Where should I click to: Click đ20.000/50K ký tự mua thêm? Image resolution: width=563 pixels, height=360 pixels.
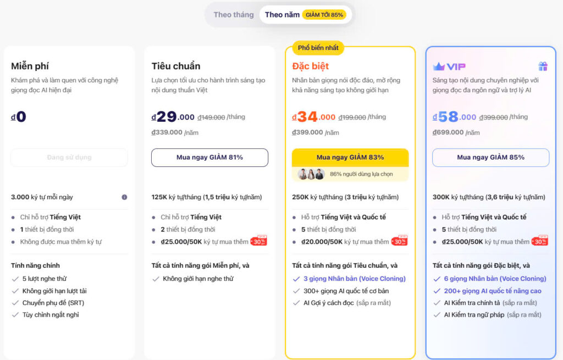345,241
